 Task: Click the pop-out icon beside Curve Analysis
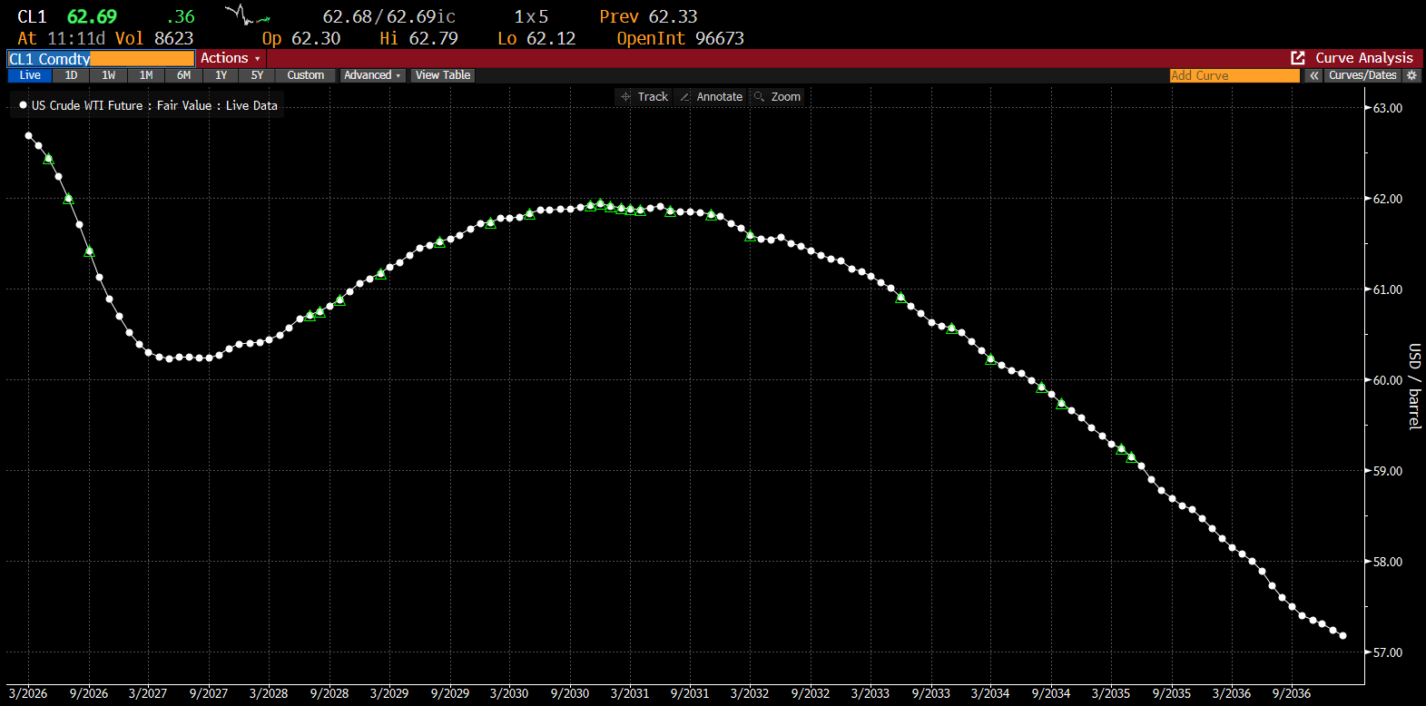point(1298,58)
